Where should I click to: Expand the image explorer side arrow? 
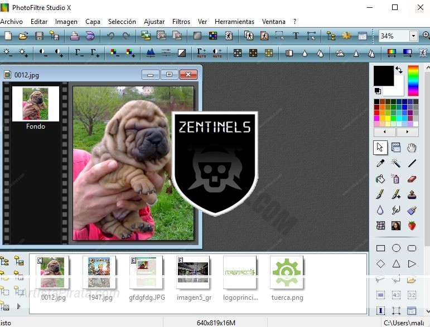point(18,306)
